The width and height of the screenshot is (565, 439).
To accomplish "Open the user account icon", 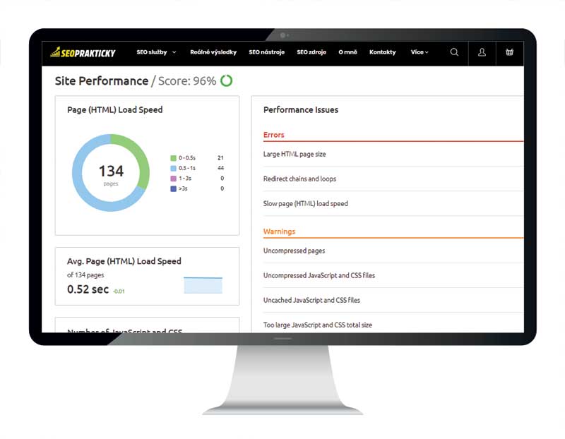I will click(482, 52).
